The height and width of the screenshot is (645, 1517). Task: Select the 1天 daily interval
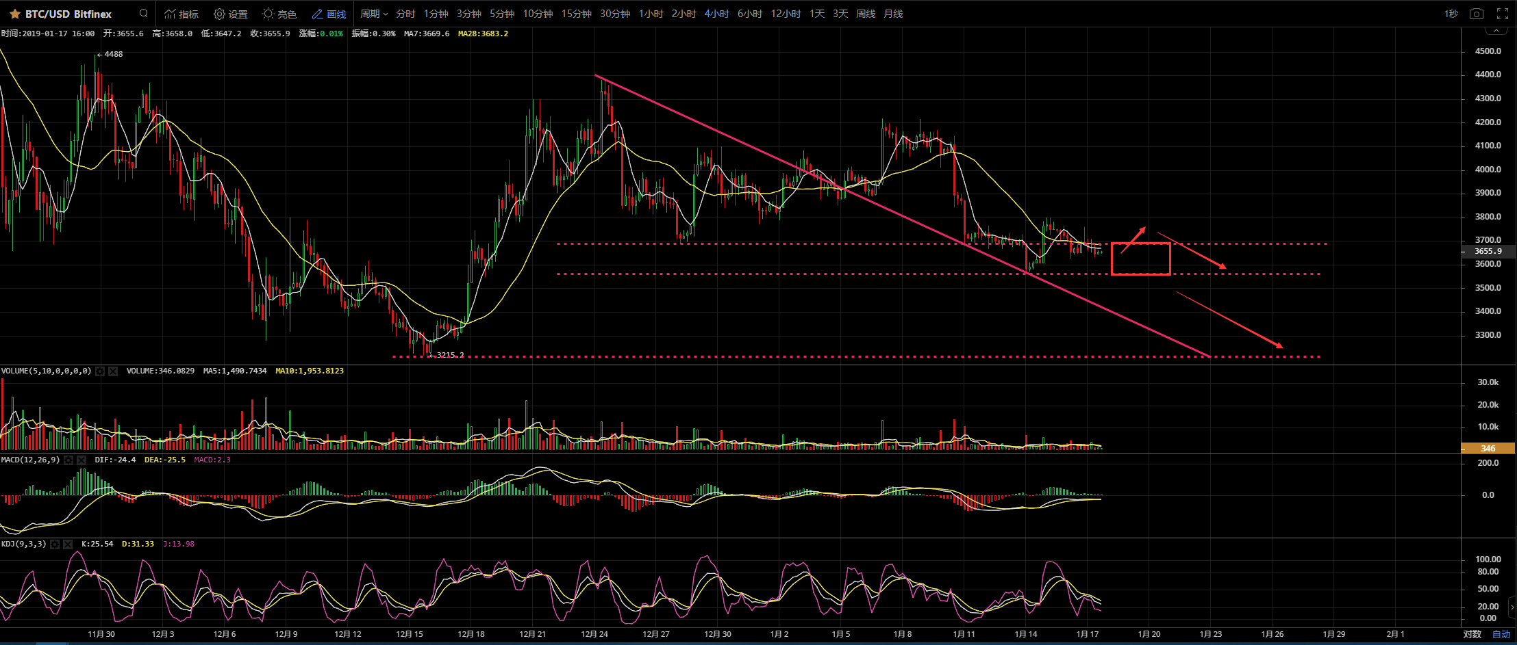click(x=816, y=14)
